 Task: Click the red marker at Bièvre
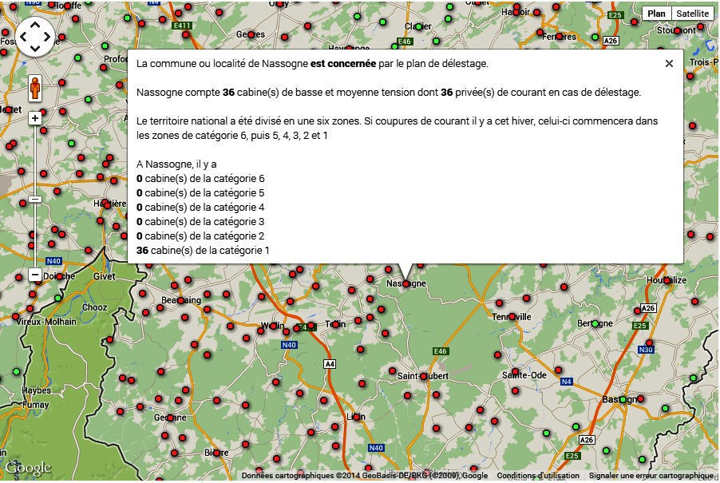216,453
